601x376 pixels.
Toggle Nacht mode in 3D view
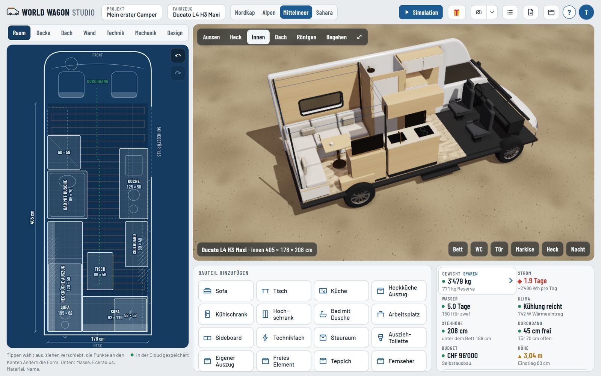click(x=578, y=249)
